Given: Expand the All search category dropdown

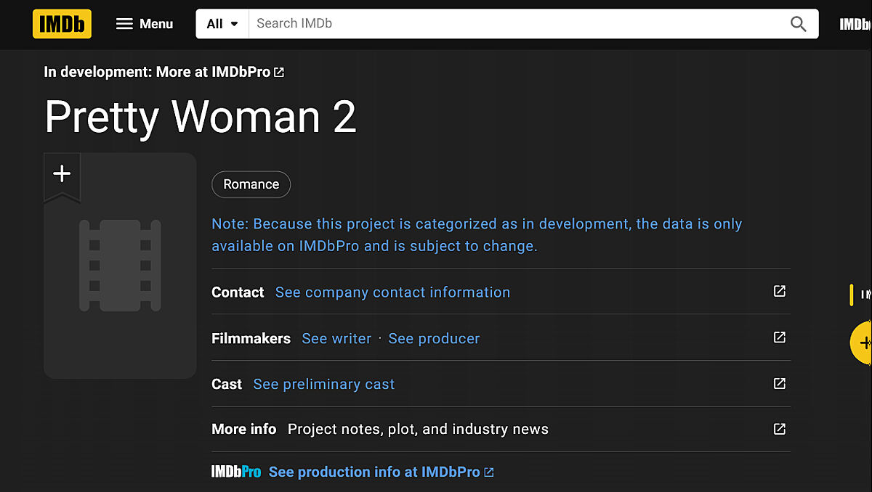Looking at the screenshot, I should pyautogui.click(x=222, y=24).
